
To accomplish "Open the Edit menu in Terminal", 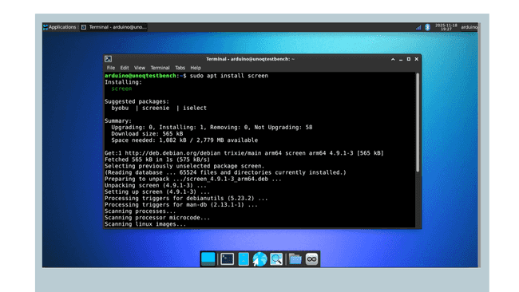I will pos(125,68).
